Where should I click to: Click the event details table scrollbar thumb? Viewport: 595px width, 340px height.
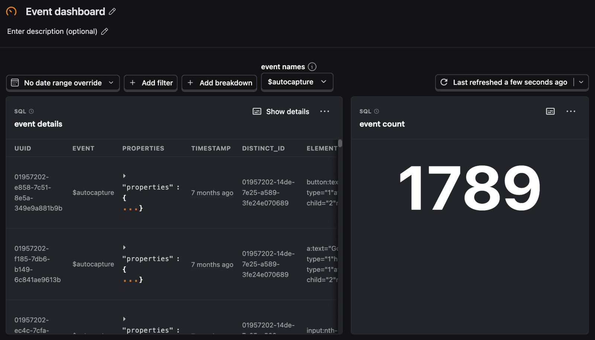(340, 143)
